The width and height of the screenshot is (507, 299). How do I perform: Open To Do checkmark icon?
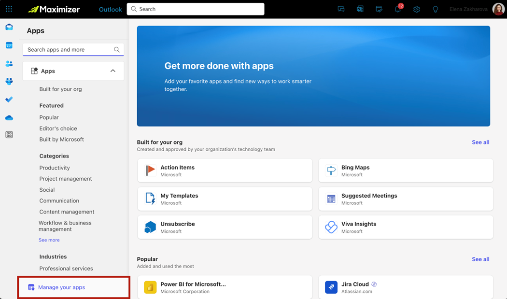coord(9,100)
